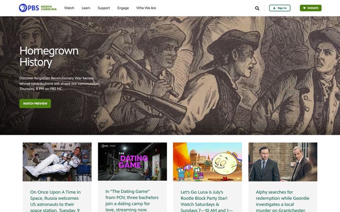Click the PBS North Carolina logo

38,8
